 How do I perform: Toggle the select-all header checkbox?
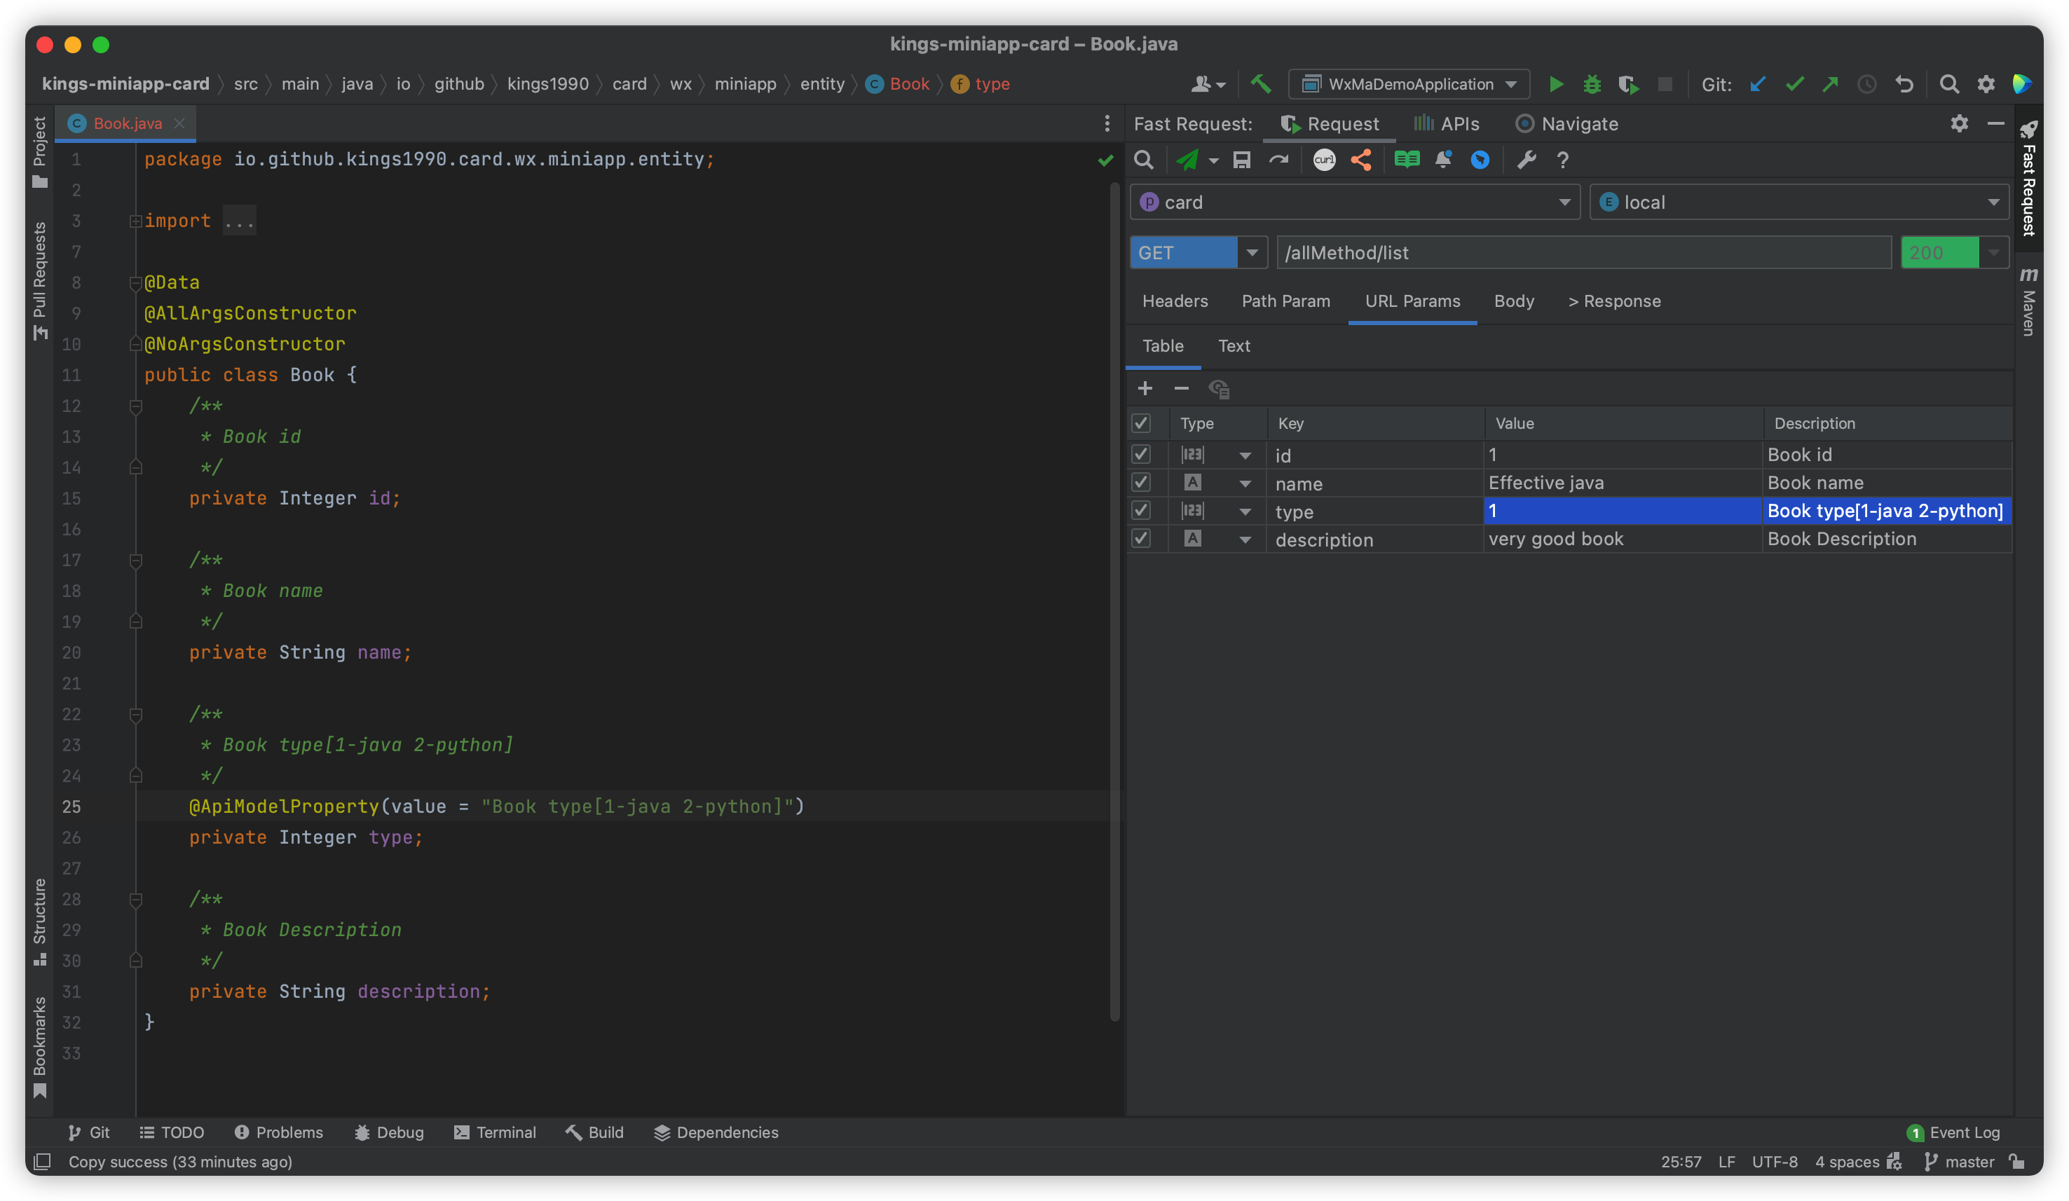pyautogui.click(x=1140, y=424)
